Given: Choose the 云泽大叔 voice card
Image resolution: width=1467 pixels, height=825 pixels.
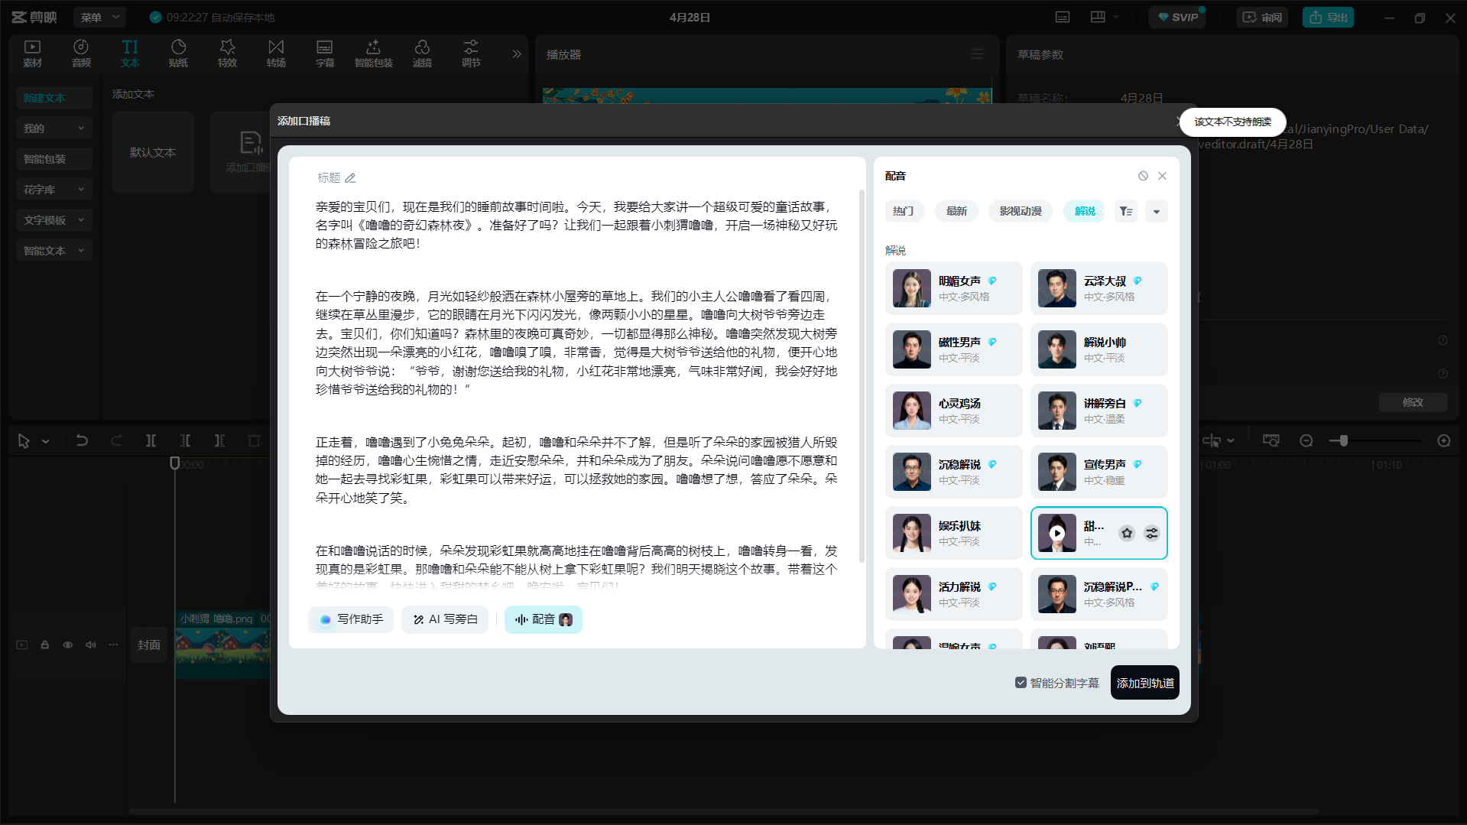Looking at the screenshot, I should point(1099,288).
